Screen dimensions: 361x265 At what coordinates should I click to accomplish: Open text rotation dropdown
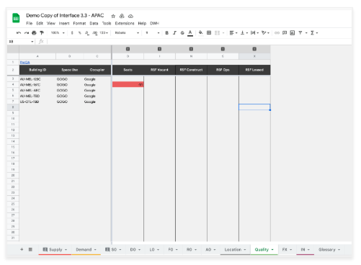265,33
